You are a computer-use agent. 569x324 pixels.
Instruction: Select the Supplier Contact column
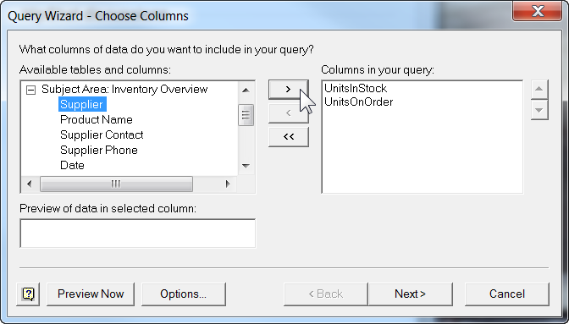(x=102, y=135)
